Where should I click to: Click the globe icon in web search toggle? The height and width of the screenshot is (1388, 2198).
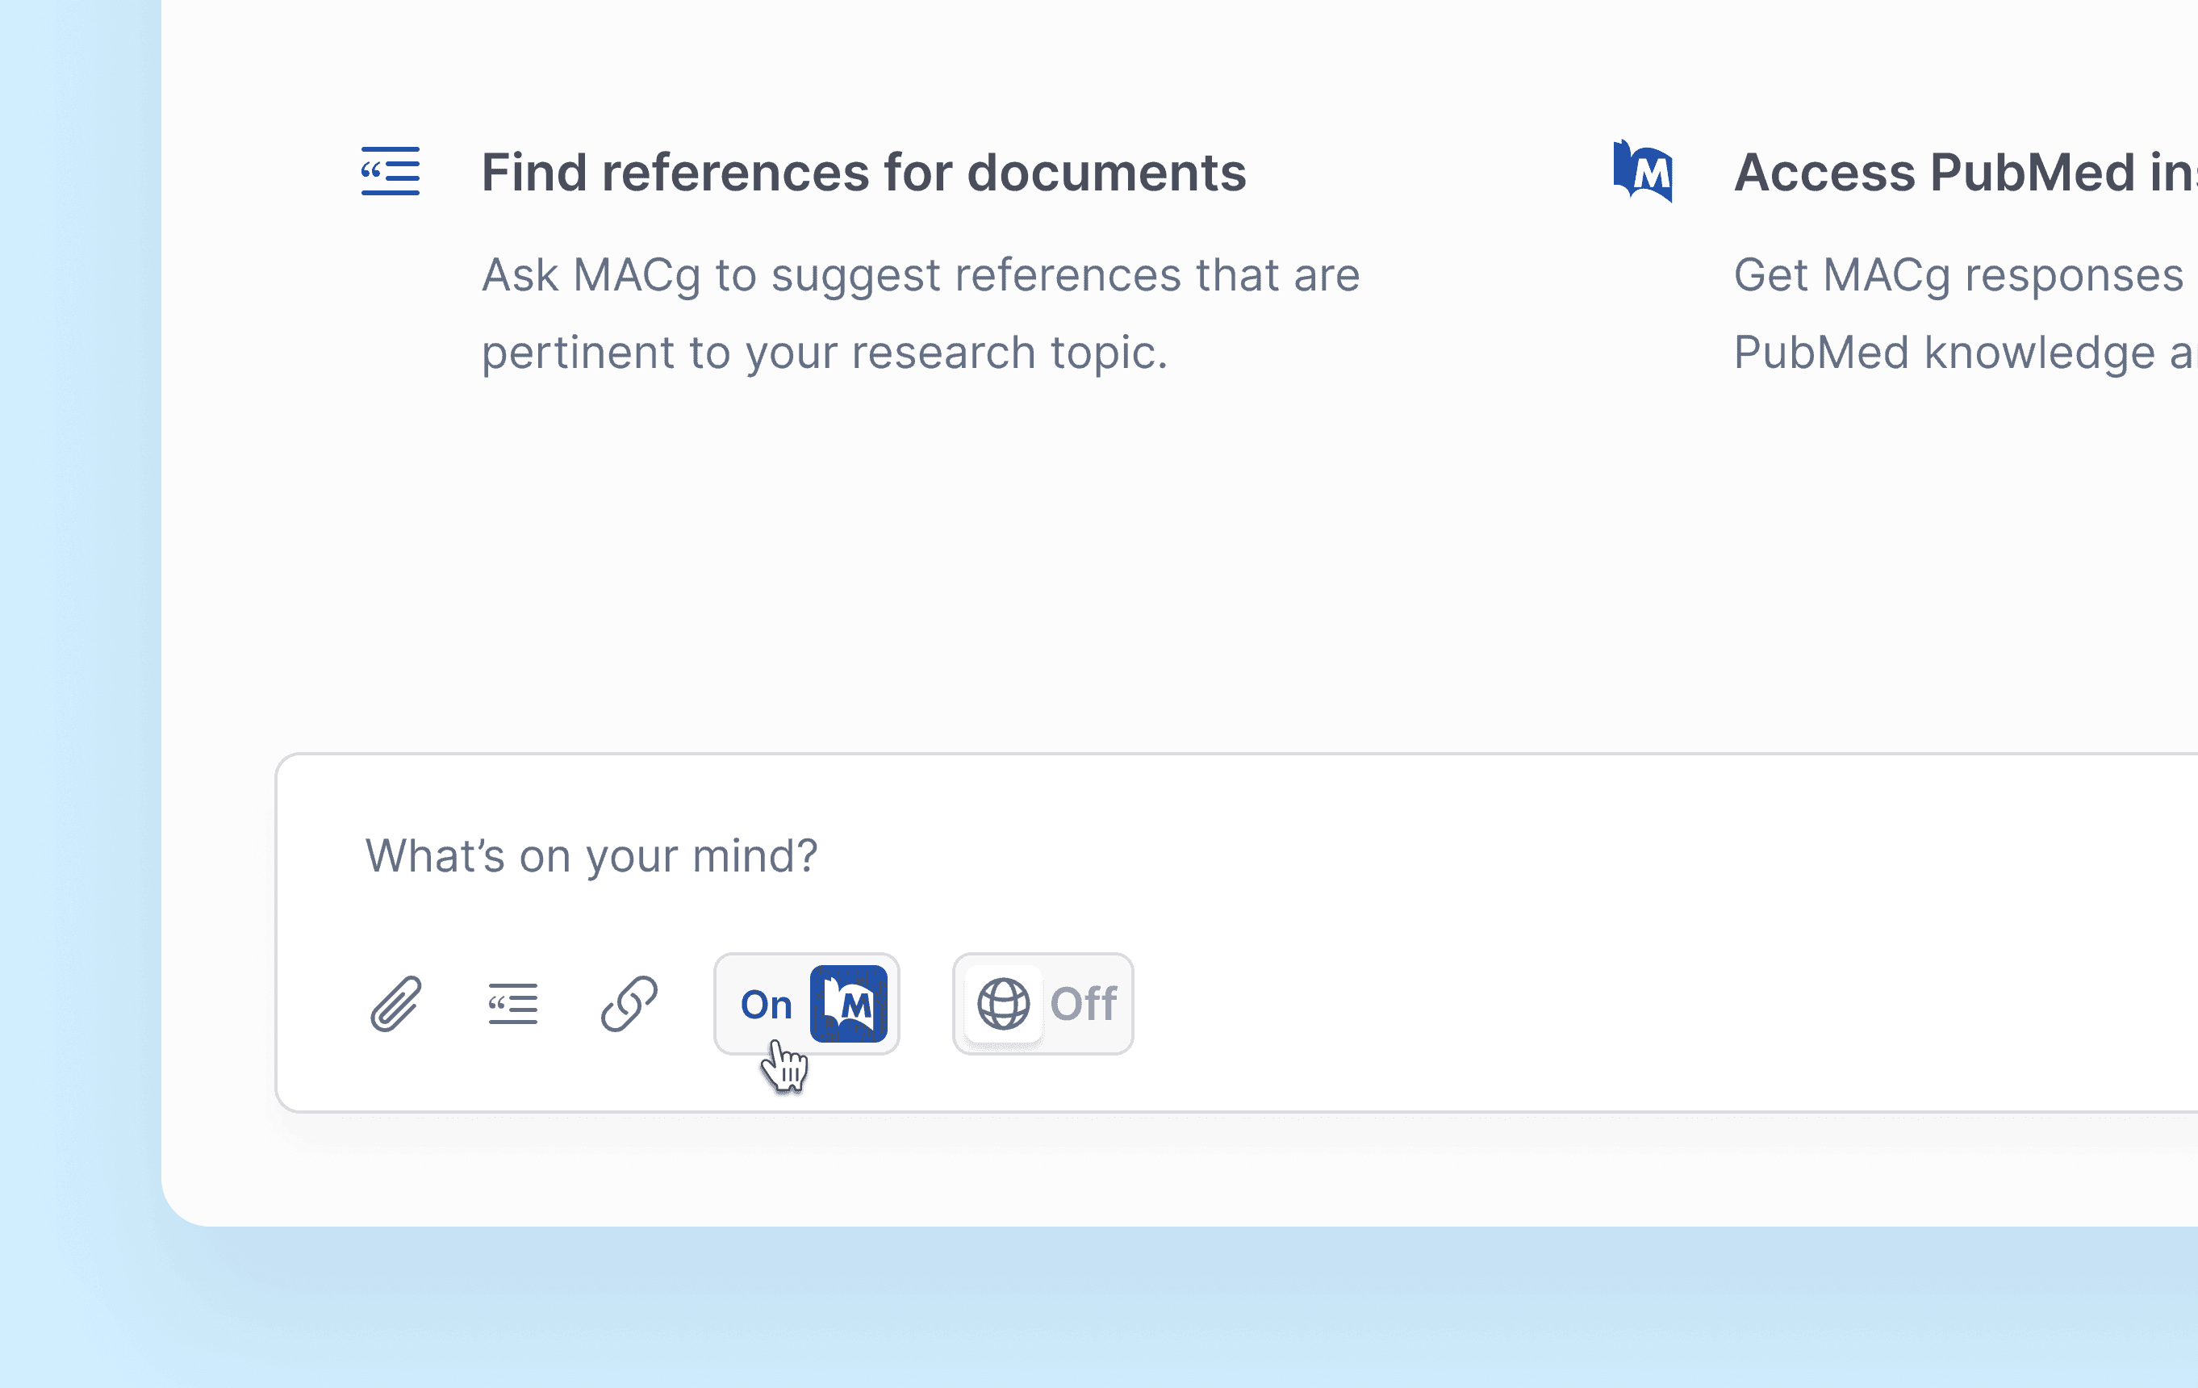click(1003, 1004)
